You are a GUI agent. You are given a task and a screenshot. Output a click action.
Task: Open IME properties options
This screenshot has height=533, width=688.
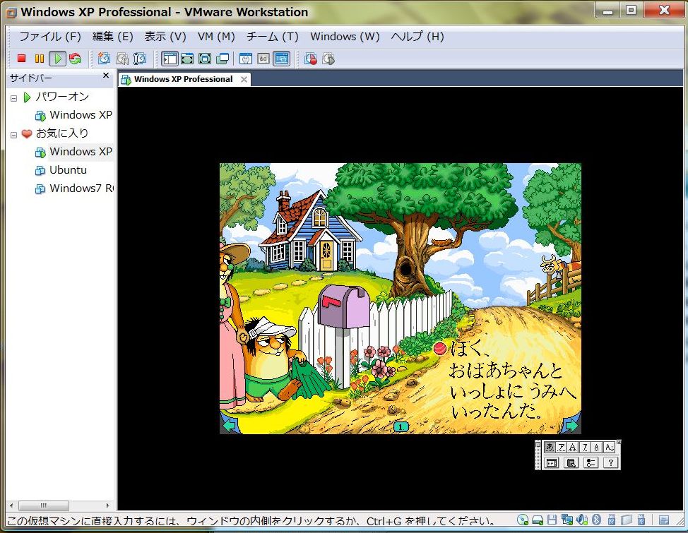tap(591, 462)
